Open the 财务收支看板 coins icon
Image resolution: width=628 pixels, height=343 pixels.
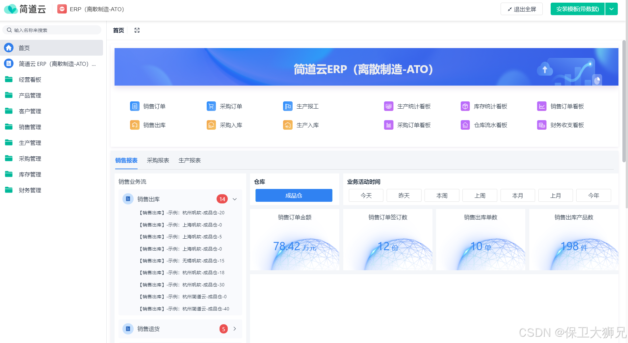[x=542, y=125]
